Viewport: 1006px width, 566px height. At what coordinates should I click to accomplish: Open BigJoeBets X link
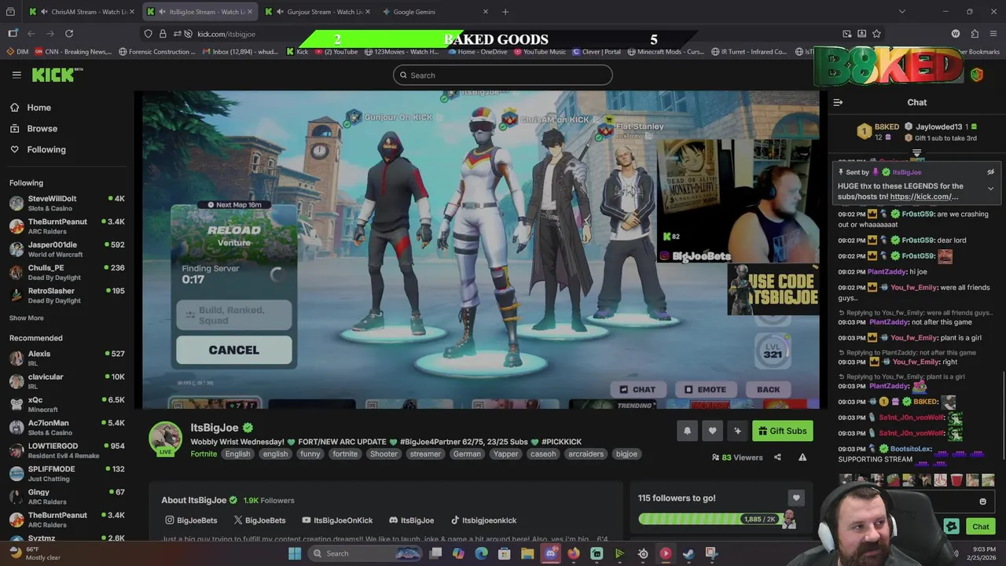click(x=259, y=520)
